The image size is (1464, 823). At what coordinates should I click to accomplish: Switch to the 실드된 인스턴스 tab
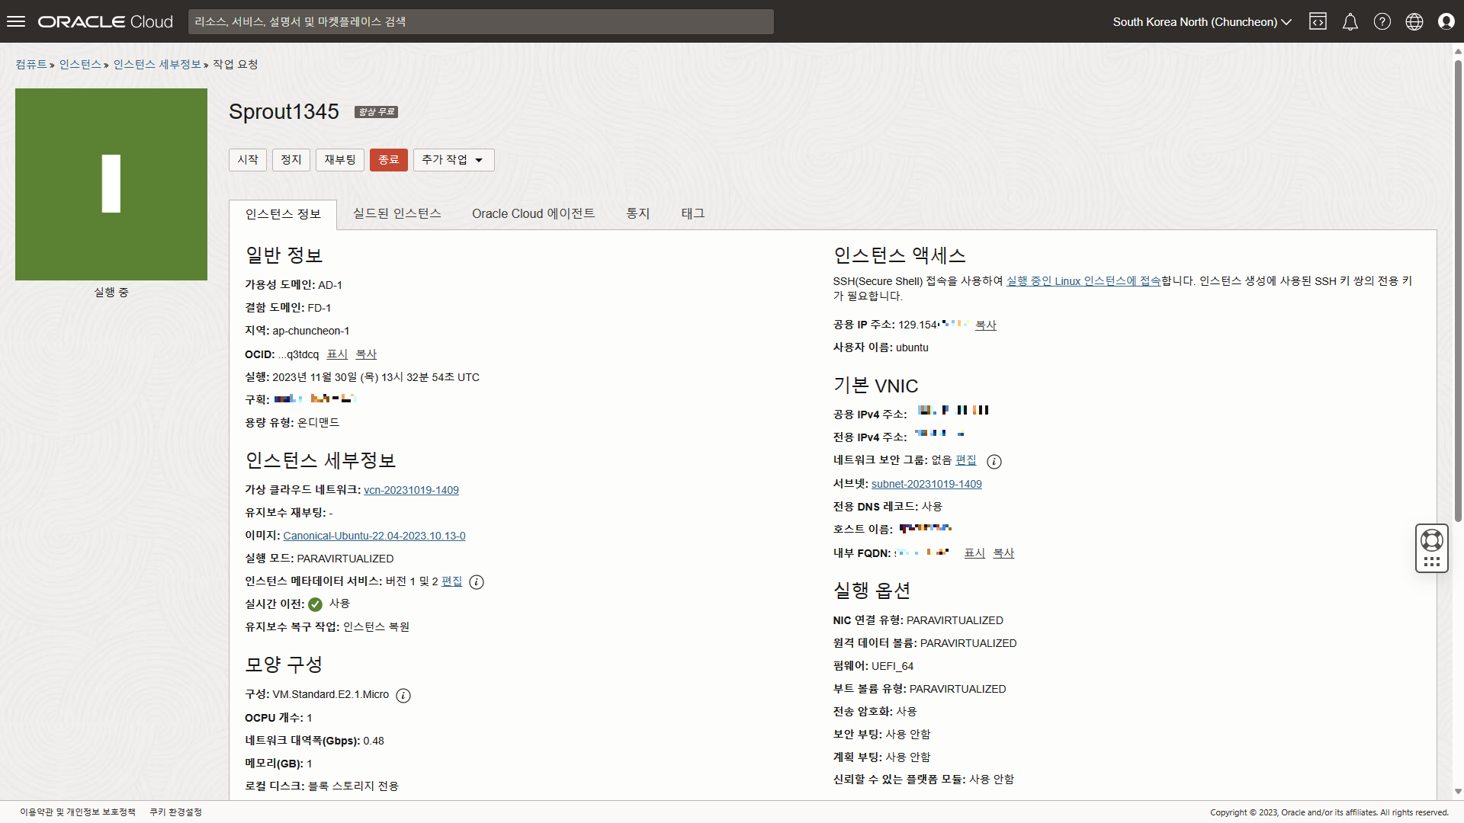396,213
